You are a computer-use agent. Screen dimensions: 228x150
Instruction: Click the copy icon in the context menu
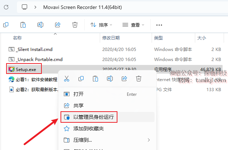[81, 79]
